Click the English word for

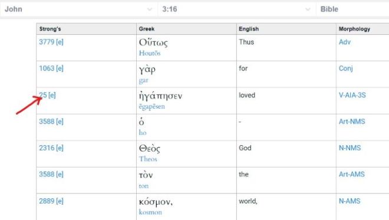click(243, 68)
